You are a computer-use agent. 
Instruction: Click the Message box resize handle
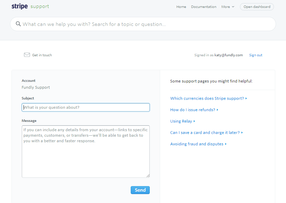point(148,176)
